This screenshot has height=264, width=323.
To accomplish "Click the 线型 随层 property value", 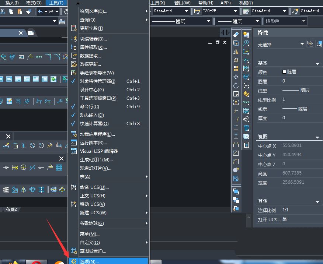I will tap(302, 90).
